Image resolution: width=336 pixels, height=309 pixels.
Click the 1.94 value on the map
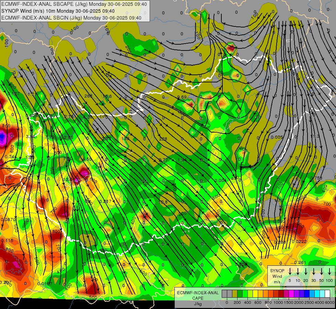tap(182, 160)
